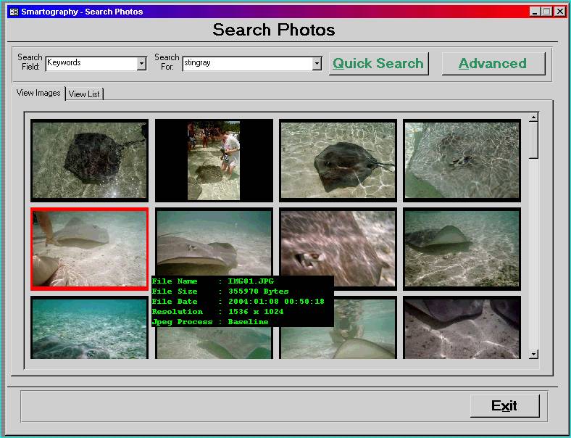Viewport: 571px width, 438px height.
Task: Click the Smartography title bar icon
Action: tap(14, 12)
